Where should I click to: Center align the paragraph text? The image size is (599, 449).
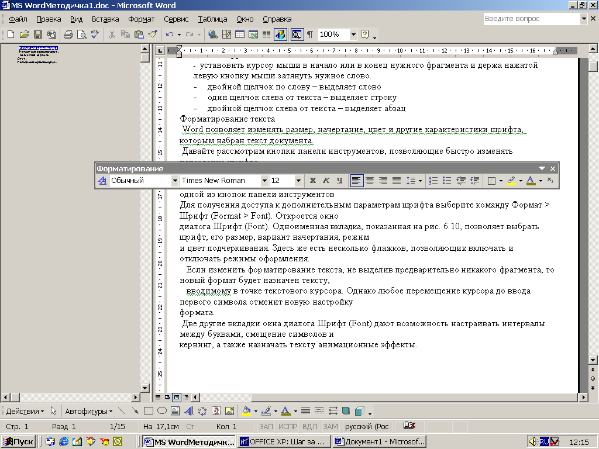(x=370, y=181)
